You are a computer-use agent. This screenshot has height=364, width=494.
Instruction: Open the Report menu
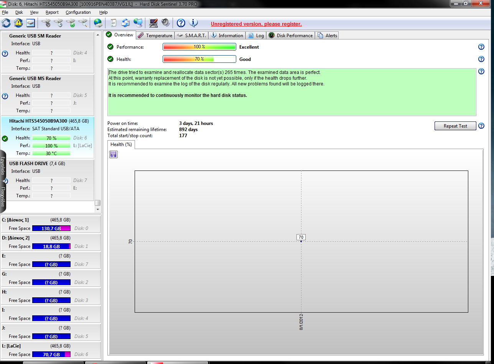pos(52,12)
